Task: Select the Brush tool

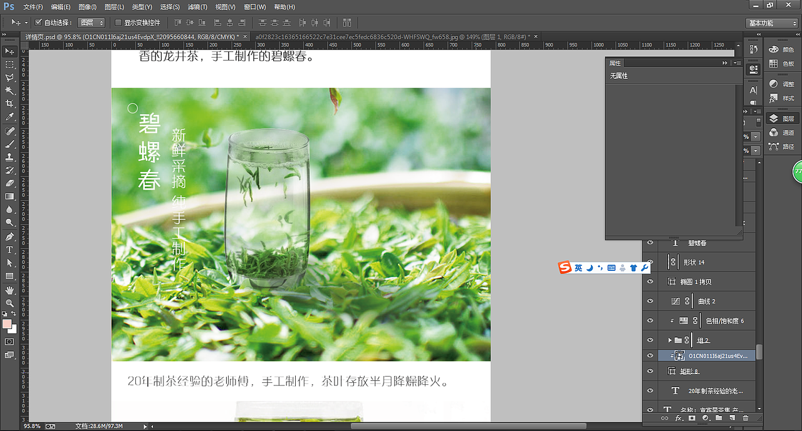Action: 9,145
